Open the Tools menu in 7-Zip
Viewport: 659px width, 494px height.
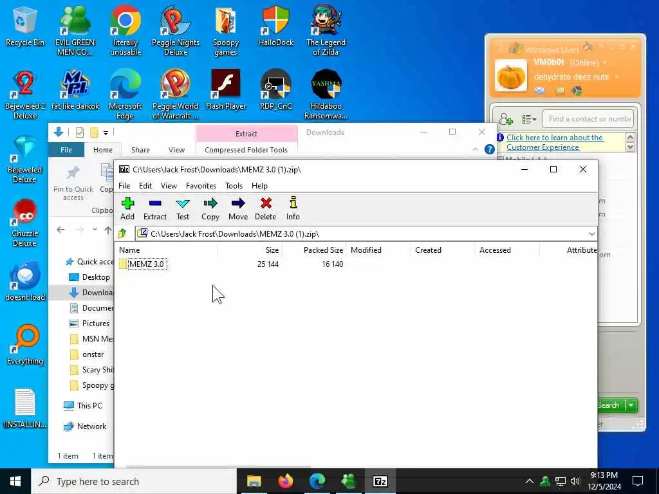pyautogui.click(x=234, y=186)
